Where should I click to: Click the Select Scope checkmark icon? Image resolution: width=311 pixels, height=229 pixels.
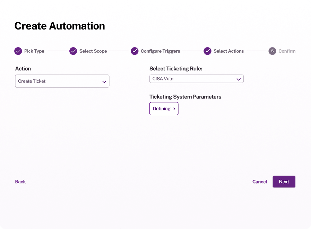point(73,51)
